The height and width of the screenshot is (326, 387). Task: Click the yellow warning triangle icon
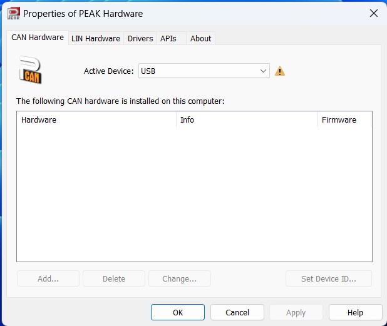point(280,71)
